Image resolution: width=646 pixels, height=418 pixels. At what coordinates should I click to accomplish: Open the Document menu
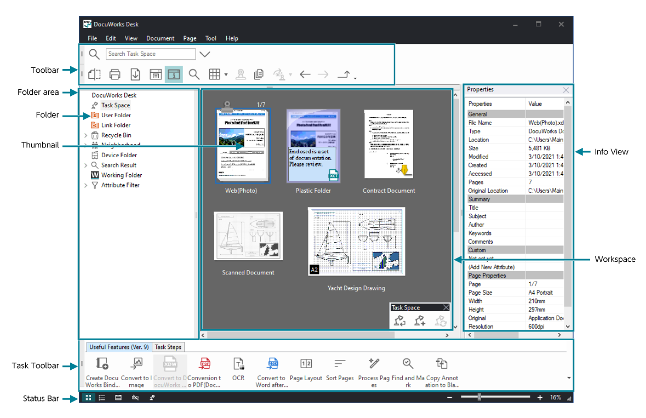160,38
